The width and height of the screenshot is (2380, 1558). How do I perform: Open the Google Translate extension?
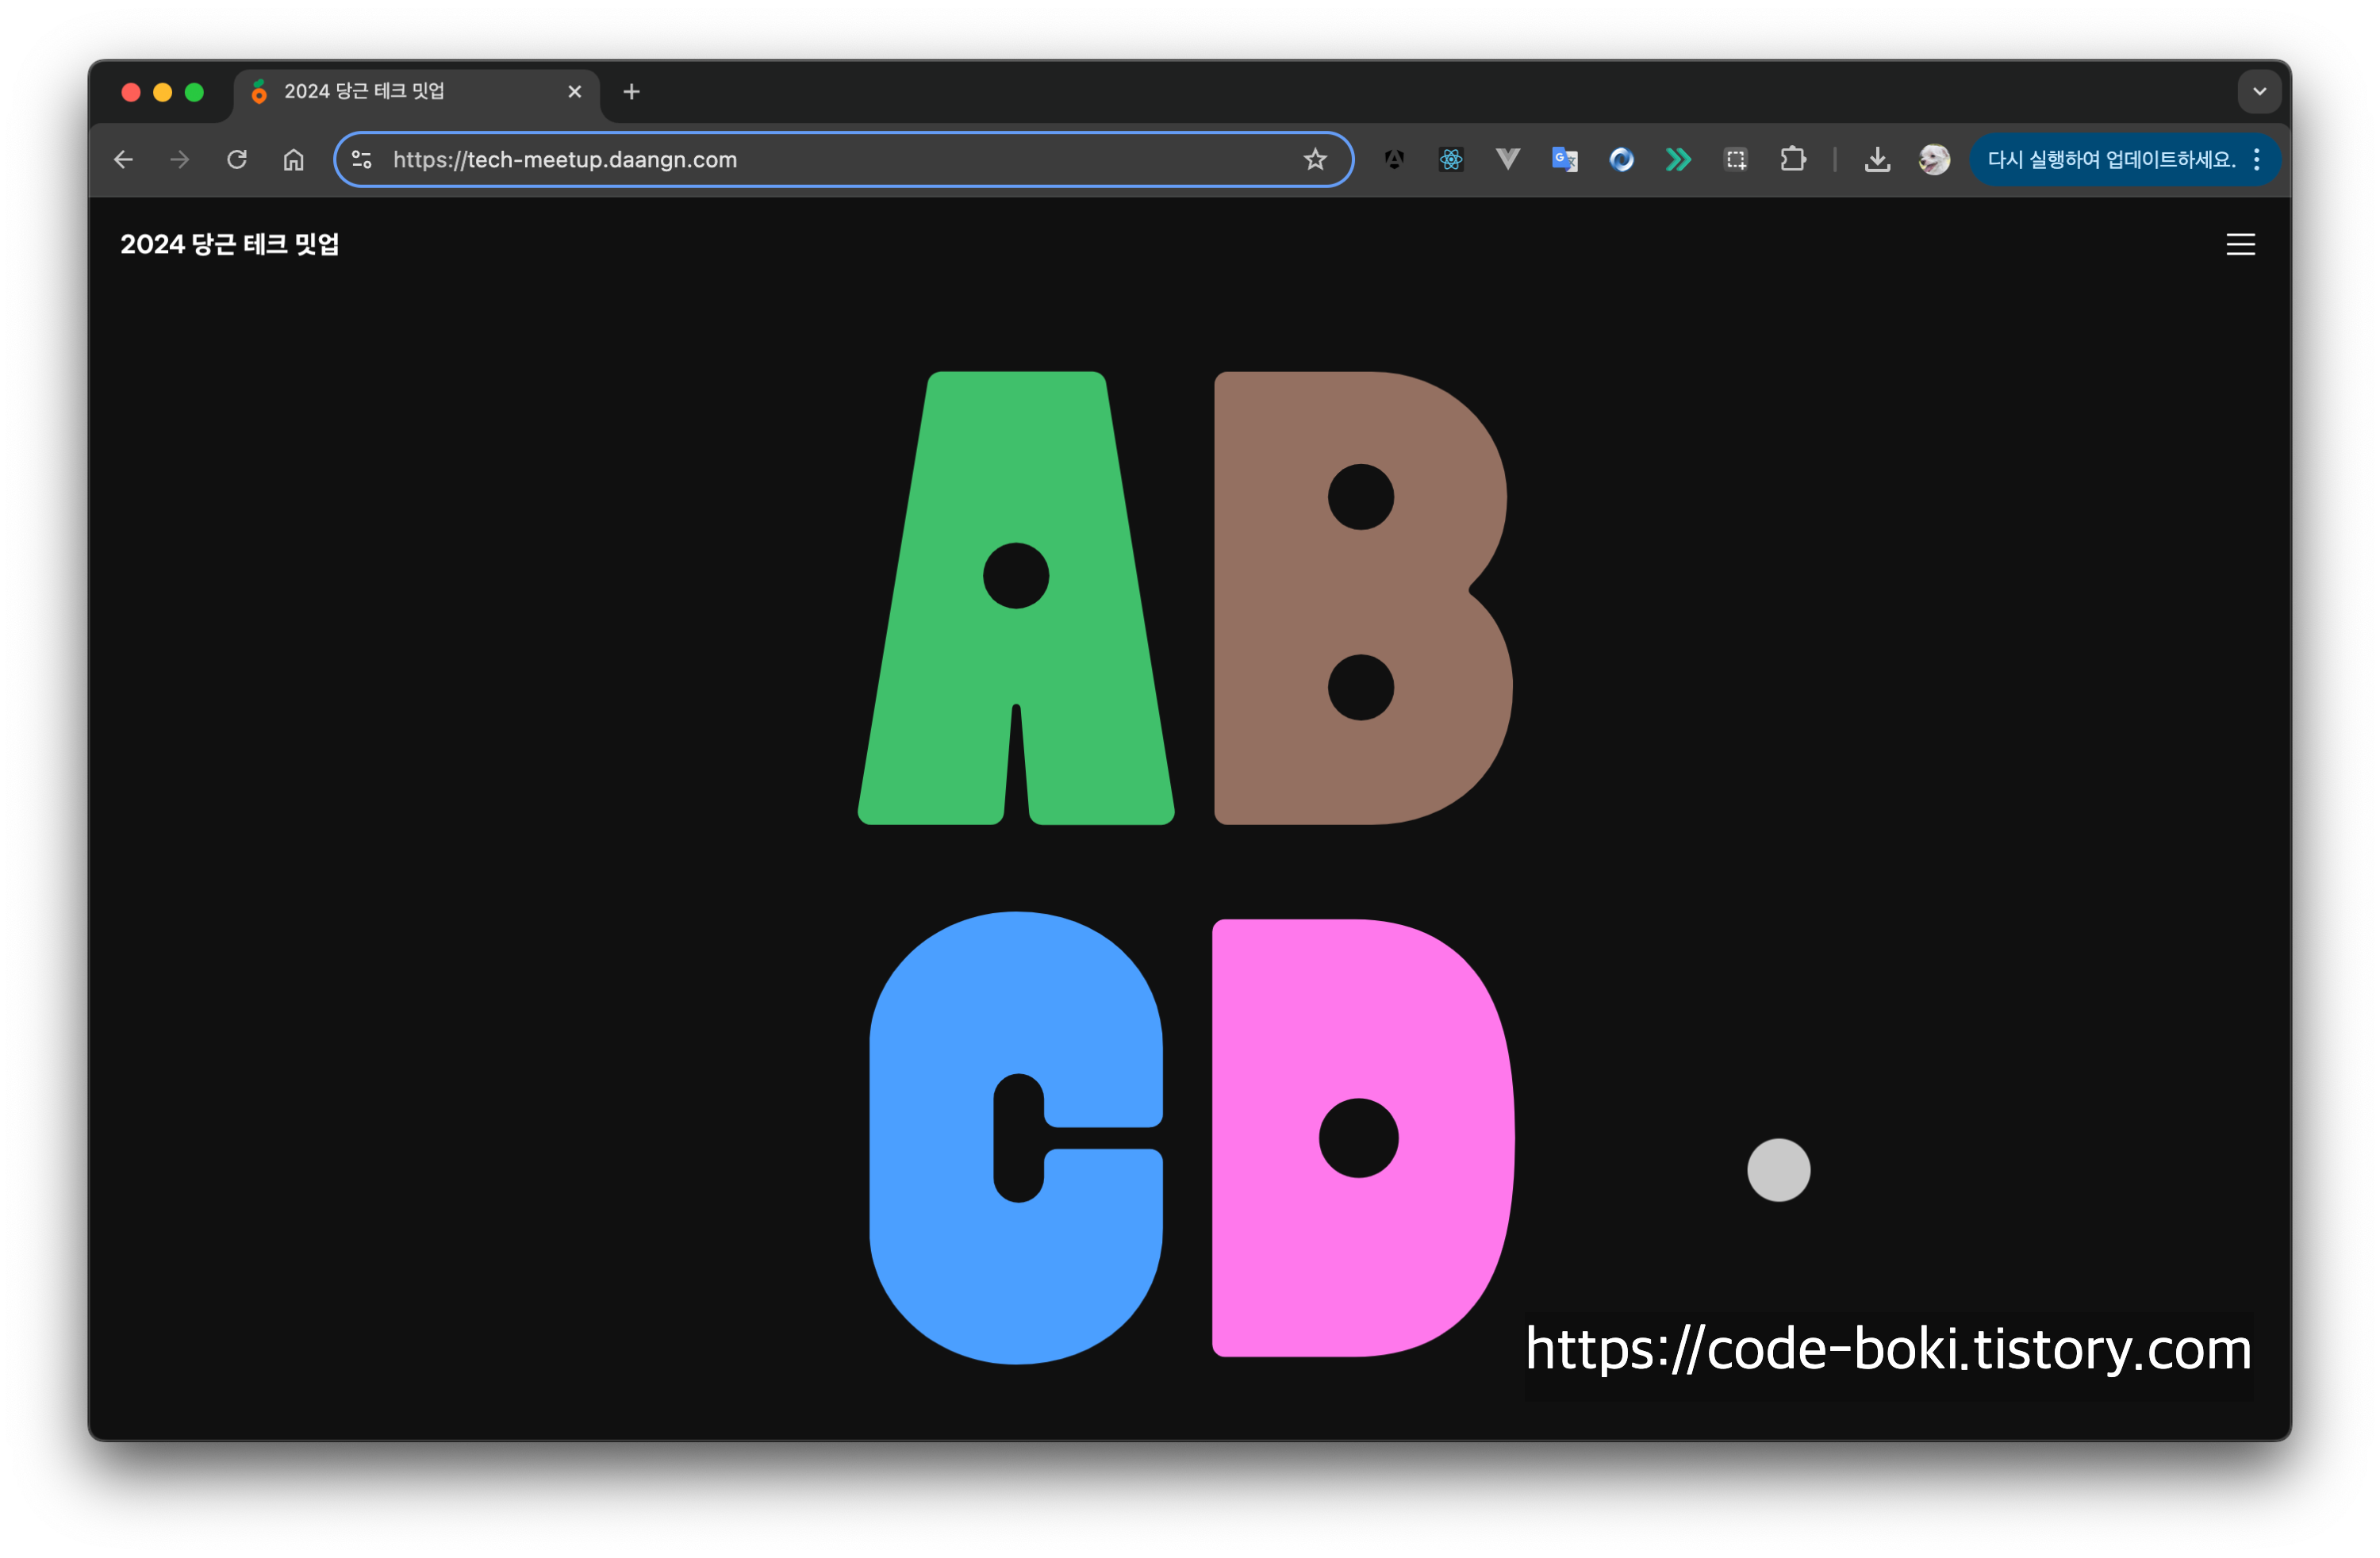[x=1564, y=159]
